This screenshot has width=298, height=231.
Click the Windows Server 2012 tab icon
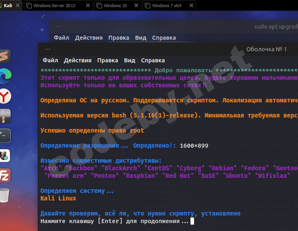pos(29,6)
